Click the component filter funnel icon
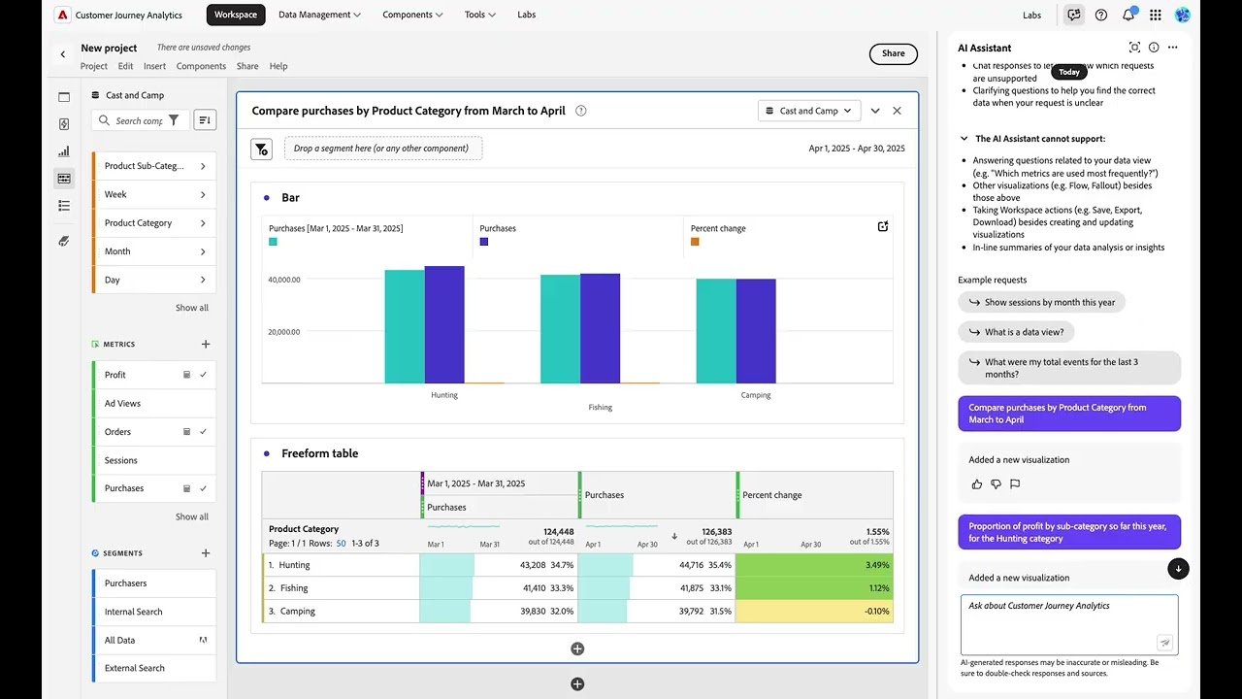The width and height of the screenshot is (1242, 699). click(174, 120)
